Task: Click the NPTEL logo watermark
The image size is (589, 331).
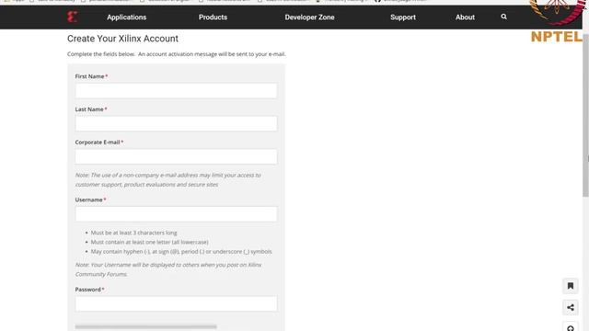Action: pyautogui.click(x=557, y=22)
